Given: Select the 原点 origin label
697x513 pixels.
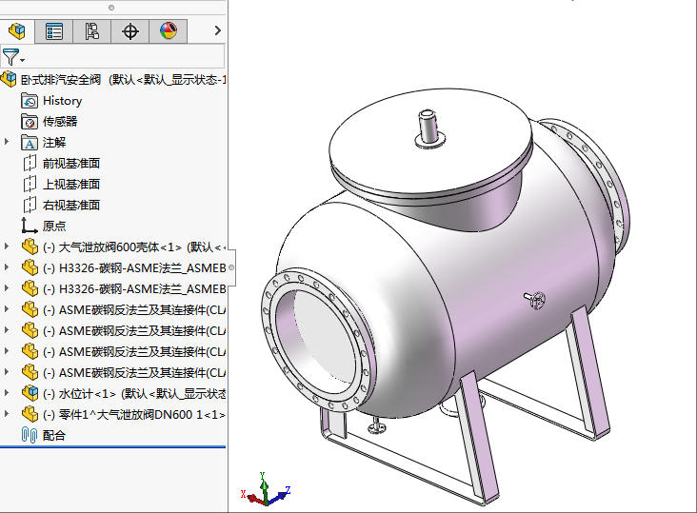Looking at the screenshot, I should [54, 226].
